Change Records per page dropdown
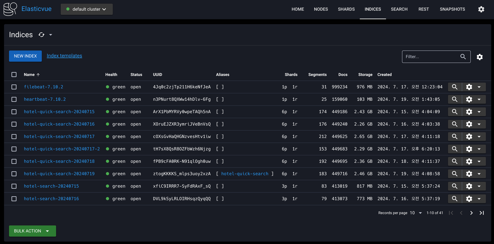This screenshot has height=244, width=494. pos(416,213)
